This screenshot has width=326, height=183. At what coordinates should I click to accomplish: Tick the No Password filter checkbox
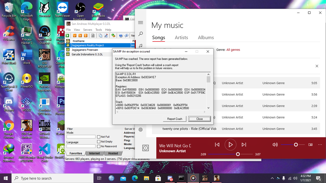99,146
